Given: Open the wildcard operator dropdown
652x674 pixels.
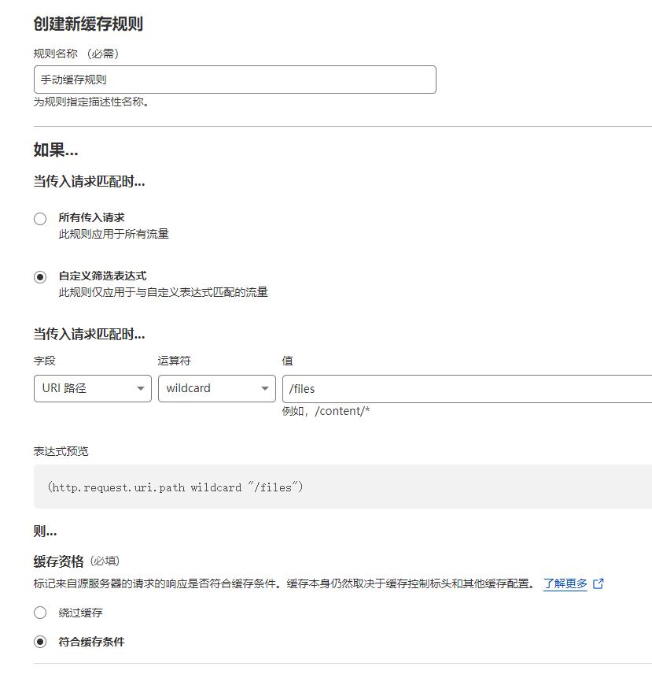Looking at the screenshot, I should pyautogui.click(x=217, y=389).
